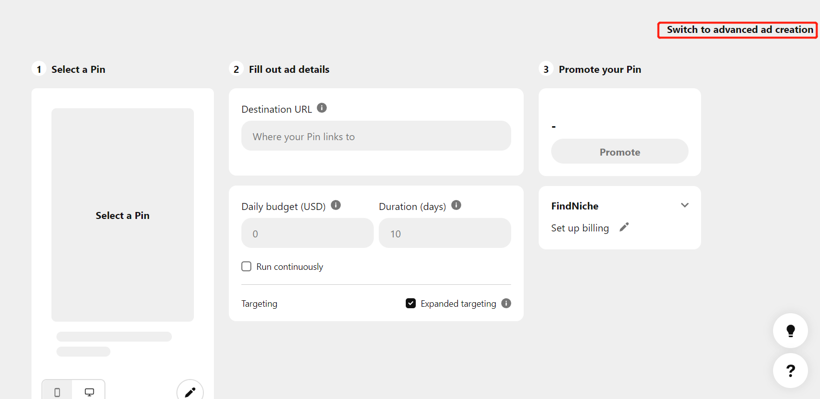Click Switch to advanced ad creation

[738, 30]
